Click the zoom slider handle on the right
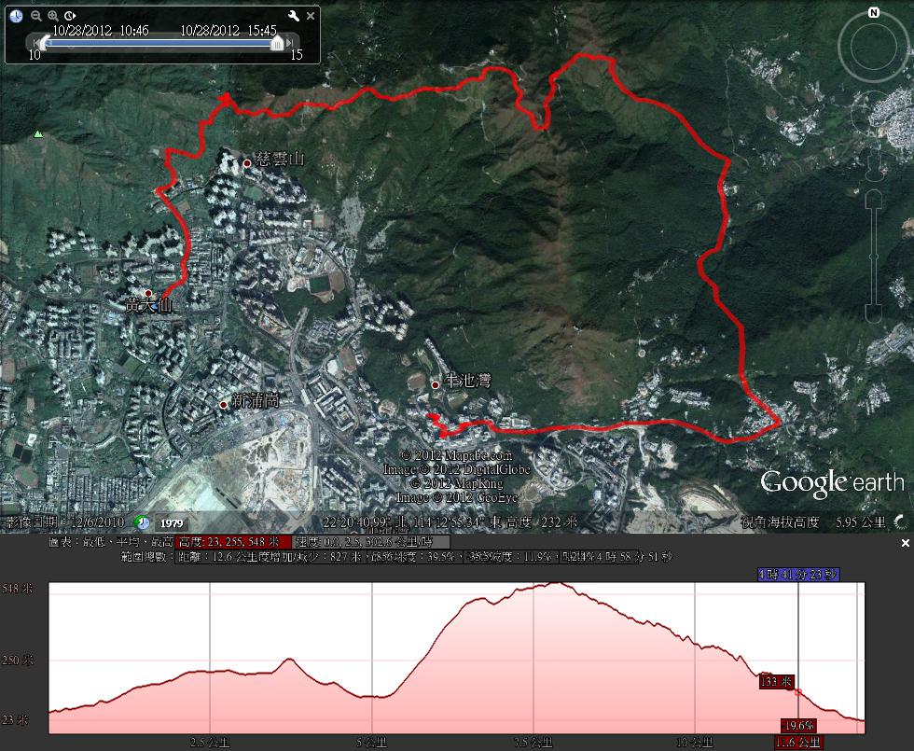The height and width of the screenshot is (751, 914). pyautogui.click(x=873, y=257)
